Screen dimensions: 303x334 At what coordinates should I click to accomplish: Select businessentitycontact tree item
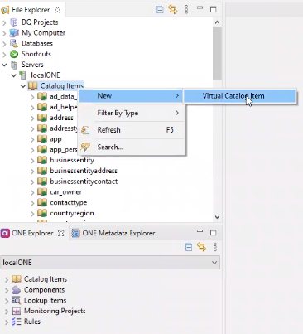pos(84,182)
